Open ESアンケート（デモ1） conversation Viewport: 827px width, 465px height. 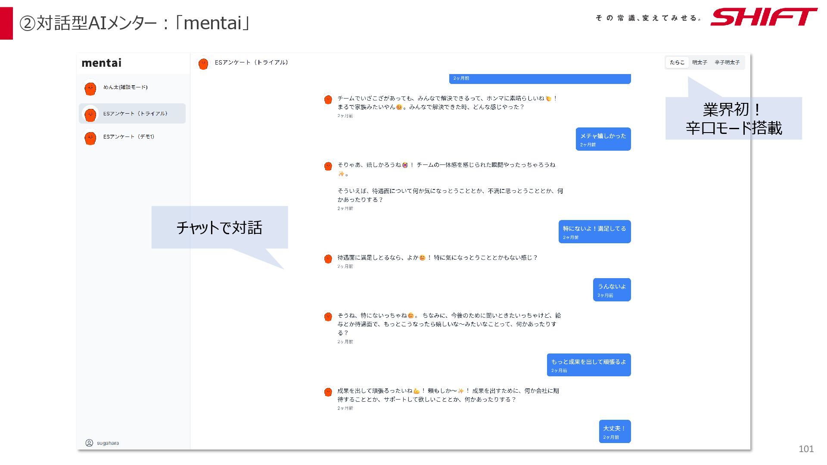pos(129,137)
